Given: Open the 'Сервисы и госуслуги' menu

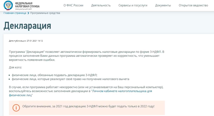Looking at the screenshot, I should tap(133, 5).
